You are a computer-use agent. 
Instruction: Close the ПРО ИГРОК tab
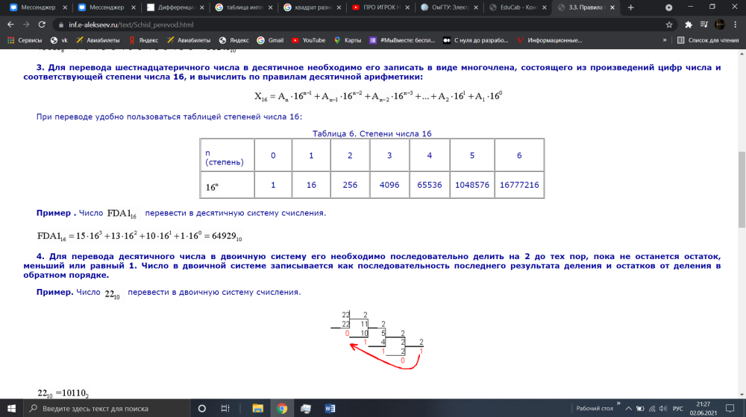coord(407,7)
